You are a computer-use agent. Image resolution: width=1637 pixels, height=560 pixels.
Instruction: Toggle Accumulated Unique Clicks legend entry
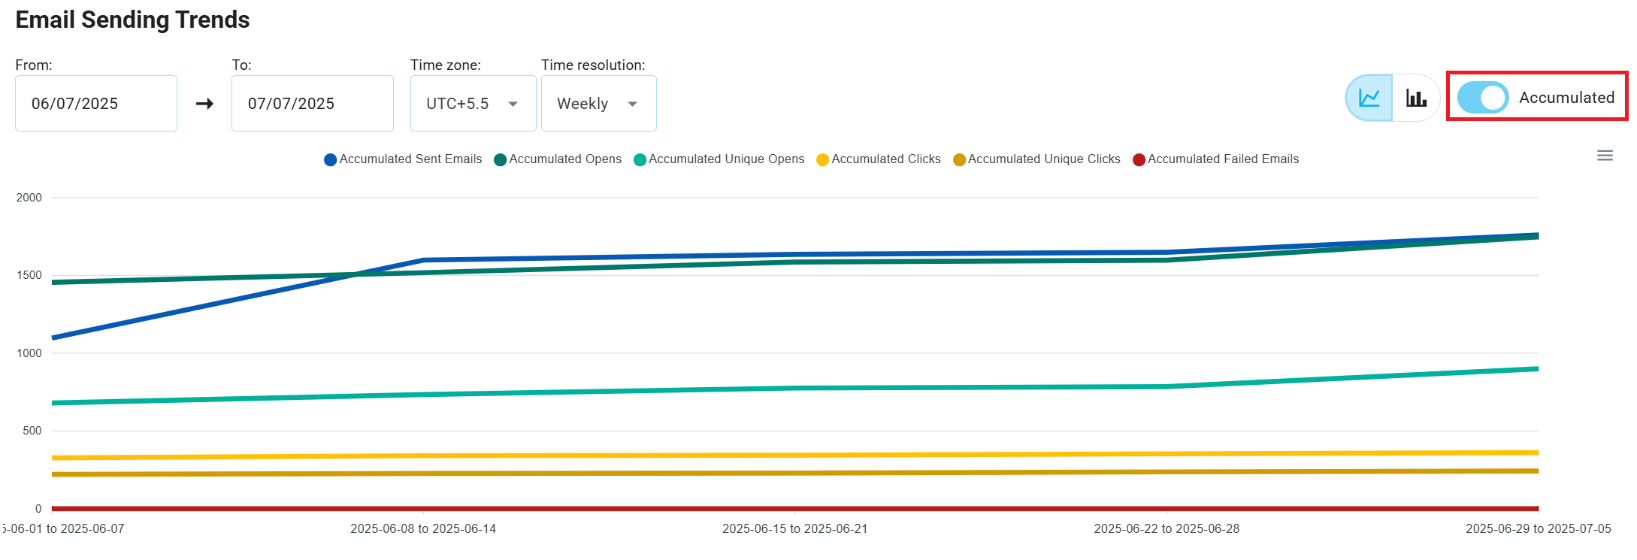pyautogui.click(x=1043, y=159)
